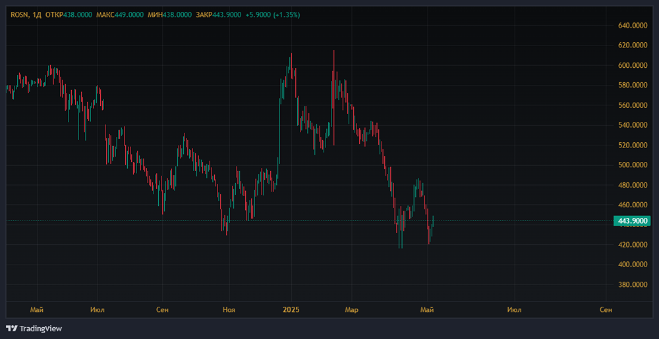Click the TradingView logo
The image size is (659, 339).
(x=33, y=328)
